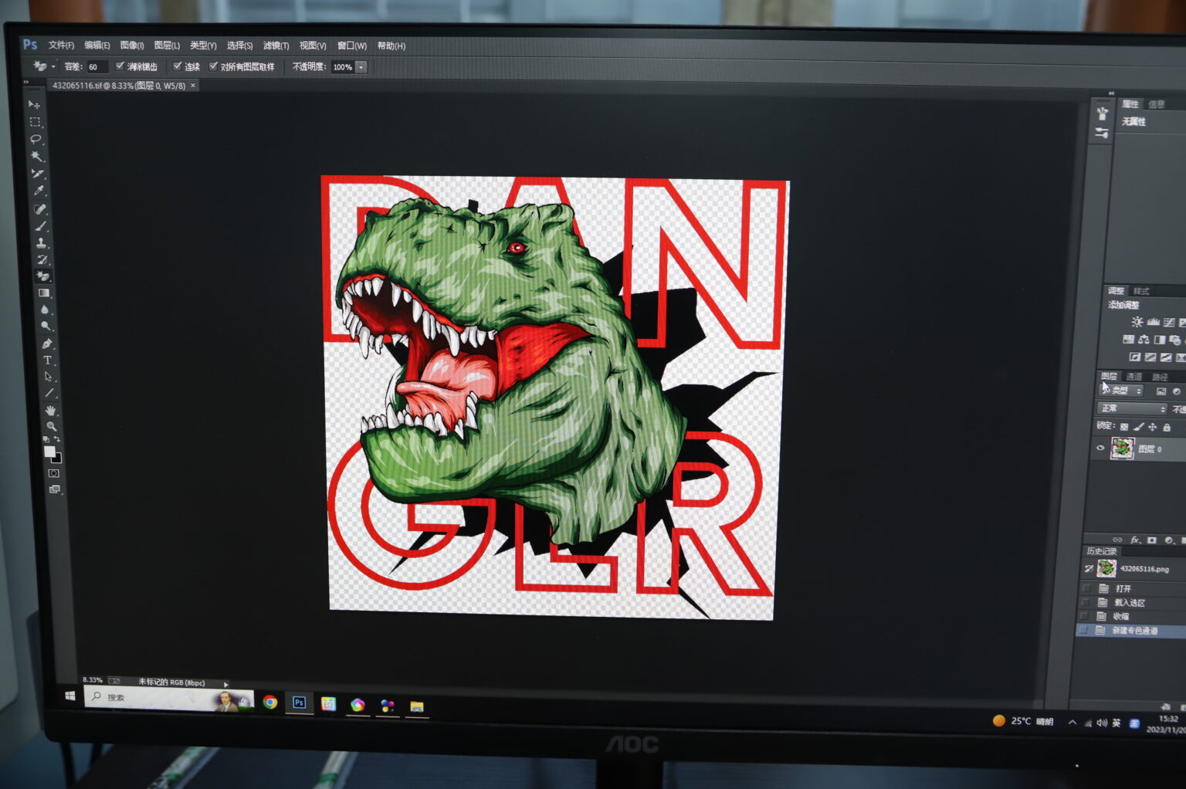This screenshot has height=789, width=1186.
Task: Toggle the 消除锯齿 anti-alias checkbox
Action: point(120,66)
